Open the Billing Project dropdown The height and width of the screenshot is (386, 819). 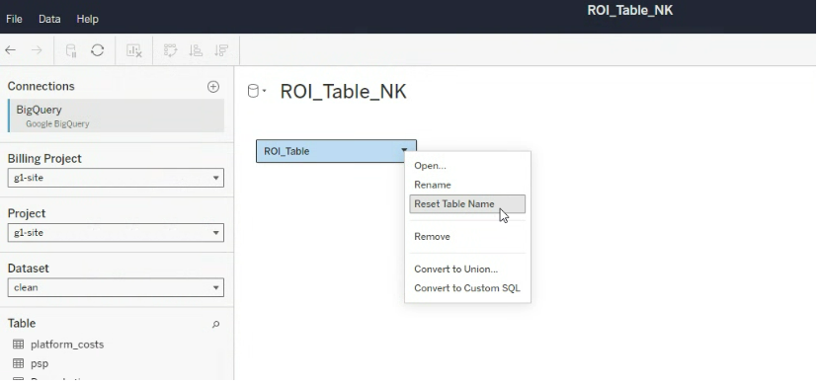pos(116,178)
